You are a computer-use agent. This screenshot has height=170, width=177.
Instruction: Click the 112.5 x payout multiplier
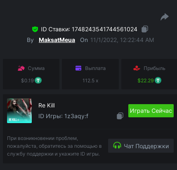(90, 81)
